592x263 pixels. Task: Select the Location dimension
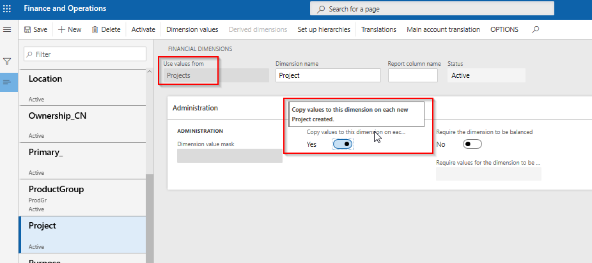pos(82,87)
